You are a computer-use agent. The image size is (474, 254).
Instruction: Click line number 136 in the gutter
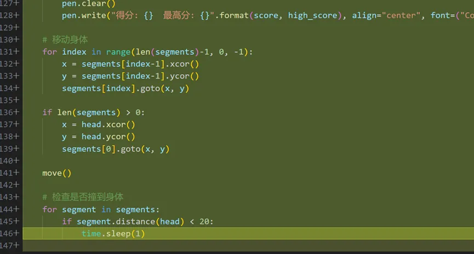click(7, 112)
